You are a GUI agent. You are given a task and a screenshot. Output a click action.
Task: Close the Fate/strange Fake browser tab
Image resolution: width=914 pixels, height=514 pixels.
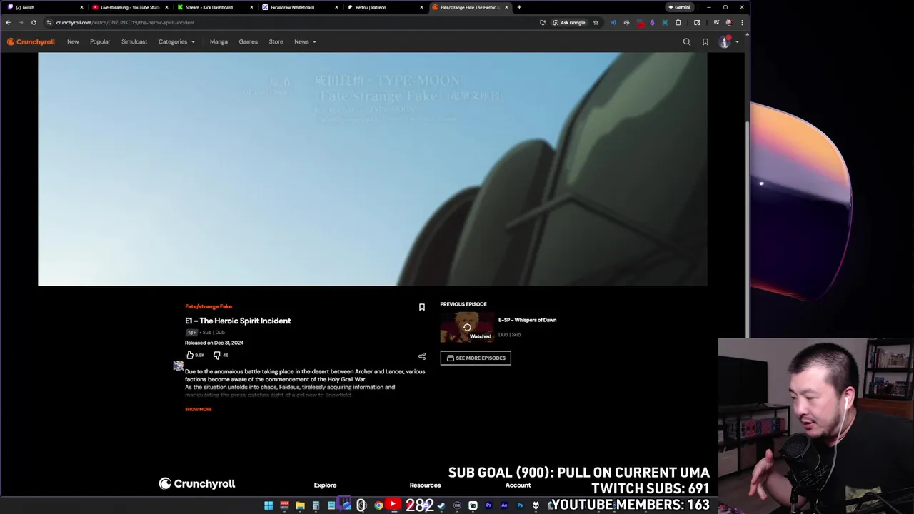(506, 7)
